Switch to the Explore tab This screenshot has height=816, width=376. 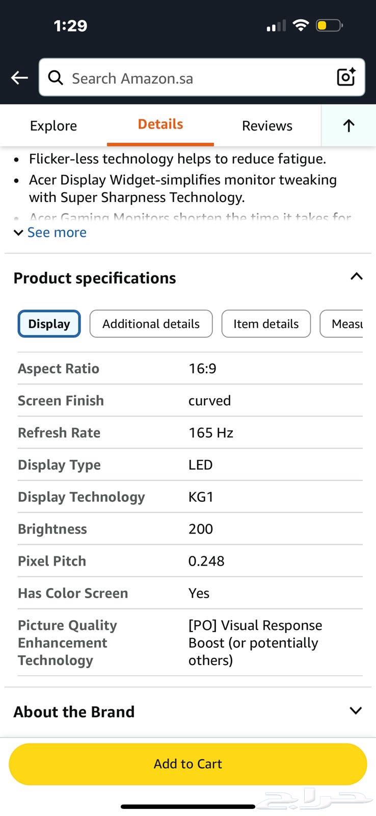click(x=53, y=125)
